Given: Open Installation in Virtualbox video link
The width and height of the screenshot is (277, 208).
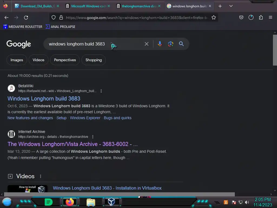Looking at the screenshot, I should (x=107, y=188).
